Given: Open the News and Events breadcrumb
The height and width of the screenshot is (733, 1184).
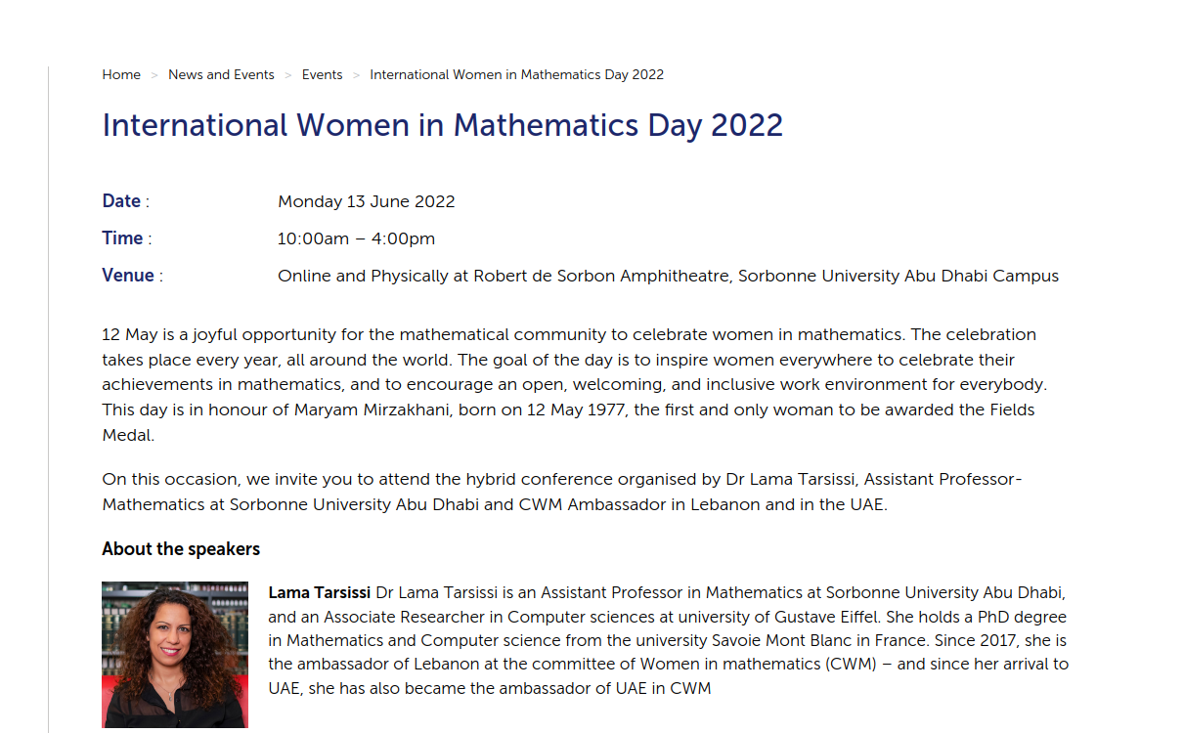Looking at the screenshot, I should [221, 75].
